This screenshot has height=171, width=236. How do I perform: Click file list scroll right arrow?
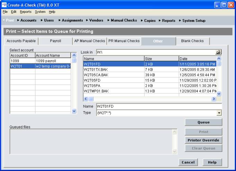(214, 99)
